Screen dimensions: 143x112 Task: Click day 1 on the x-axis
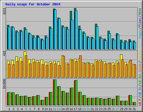9,109
